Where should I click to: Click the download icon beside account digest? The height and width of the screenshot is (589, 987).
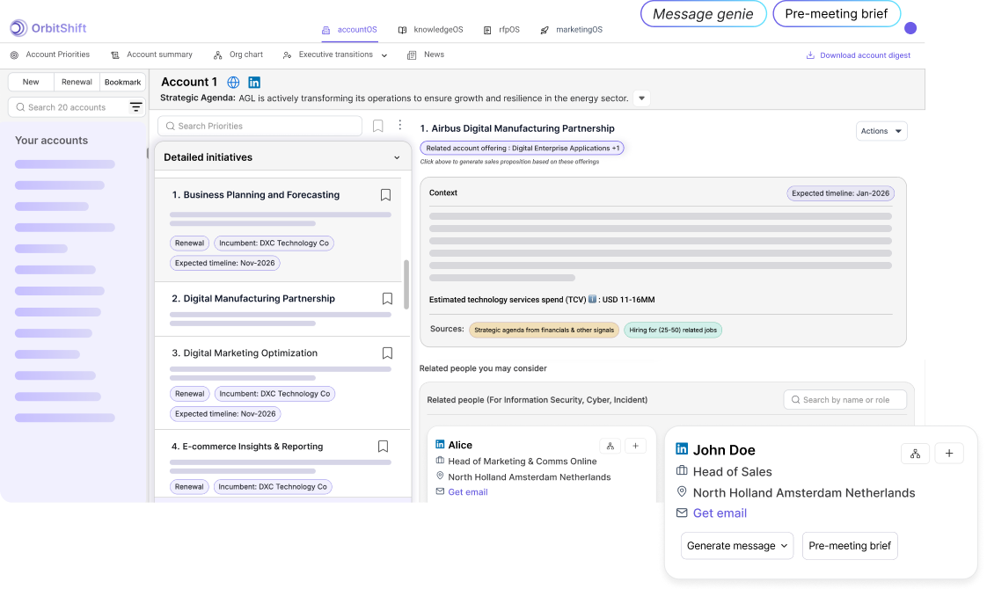point(810,55)
